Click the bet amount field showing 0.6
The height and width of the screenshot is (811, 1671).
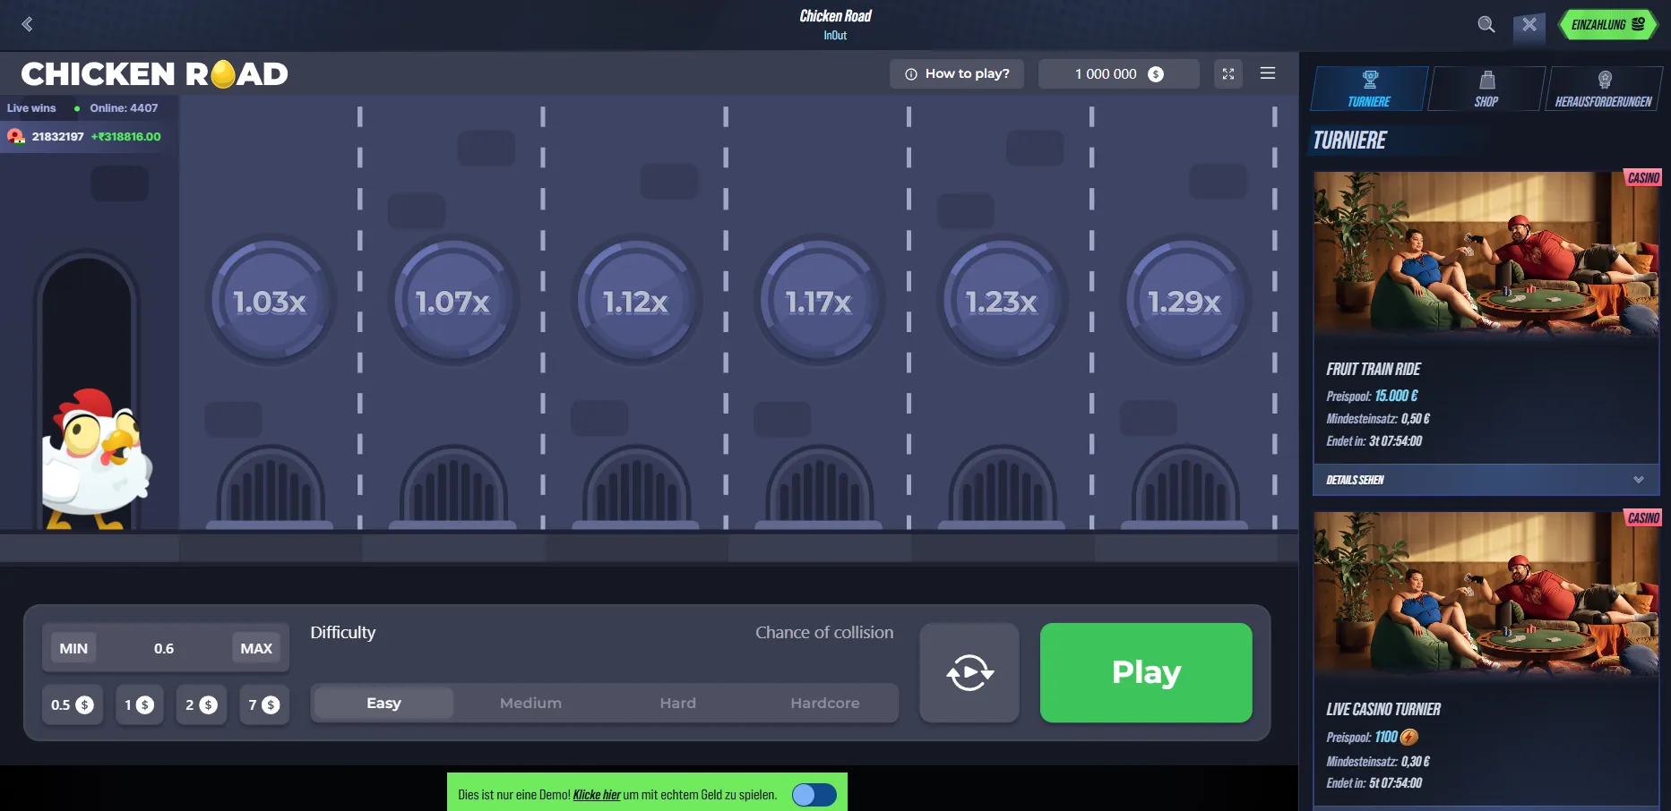tap(164, 648)
